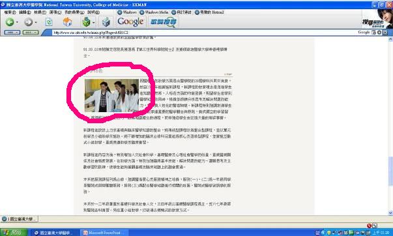Image resolution: width=393 pixels, height=236 pixels.
Task: Select the 國立臺灣大學 browser tab at the bottom
Action: [x=20, y=219]
